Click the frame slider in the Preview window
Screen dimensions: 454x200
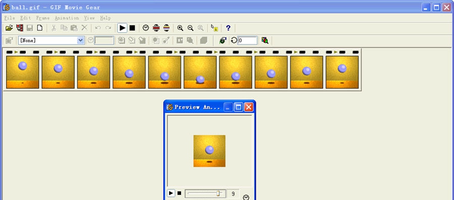(x=205, y=193)
